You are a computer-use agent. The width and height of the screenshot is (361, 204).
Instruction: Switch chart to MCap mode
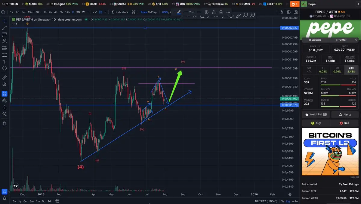pos(153,12)
